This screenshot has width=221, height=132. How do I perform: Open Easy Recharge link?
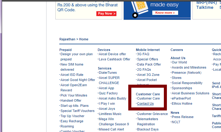click(x=72, y=121)
